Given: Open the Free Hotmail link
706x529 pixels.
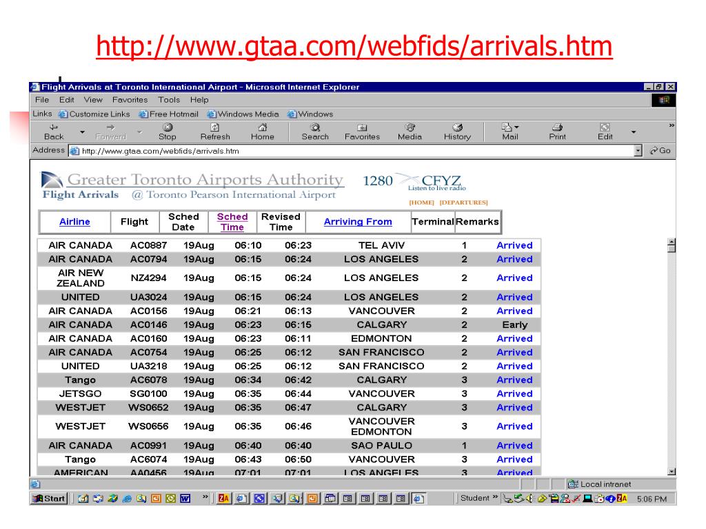Looking at the screenshot, I should 169,114.
